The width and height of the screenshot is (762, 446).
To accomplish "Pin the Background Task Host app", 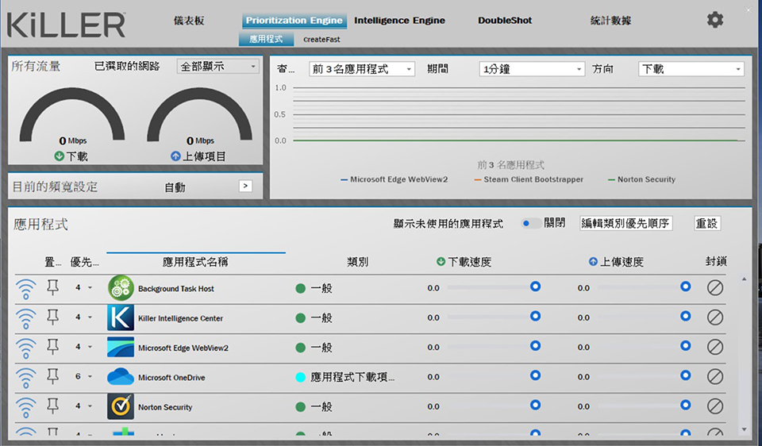I will (x=52, y=287).
